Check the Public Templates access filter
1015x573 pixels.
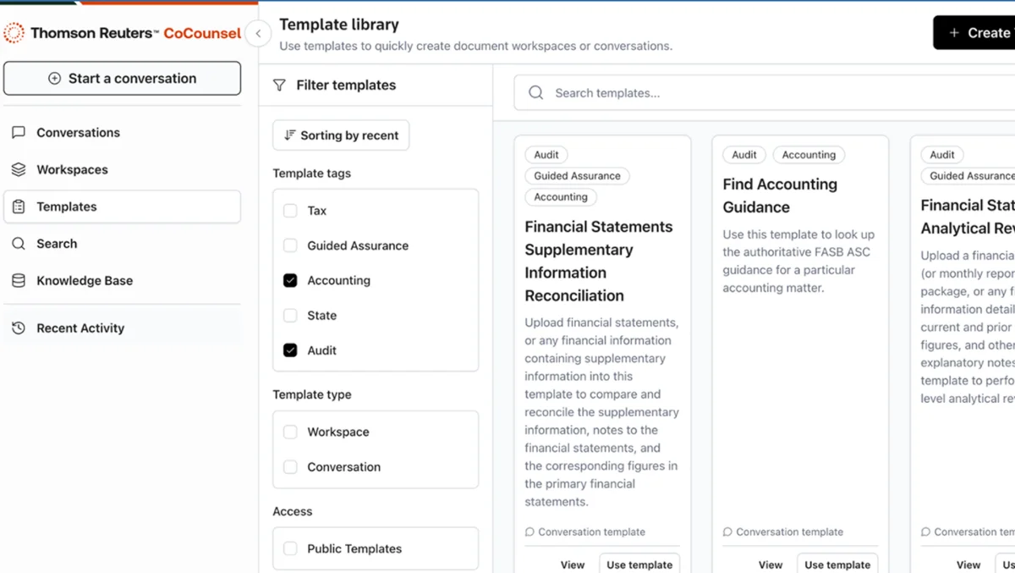click(289, 548)
